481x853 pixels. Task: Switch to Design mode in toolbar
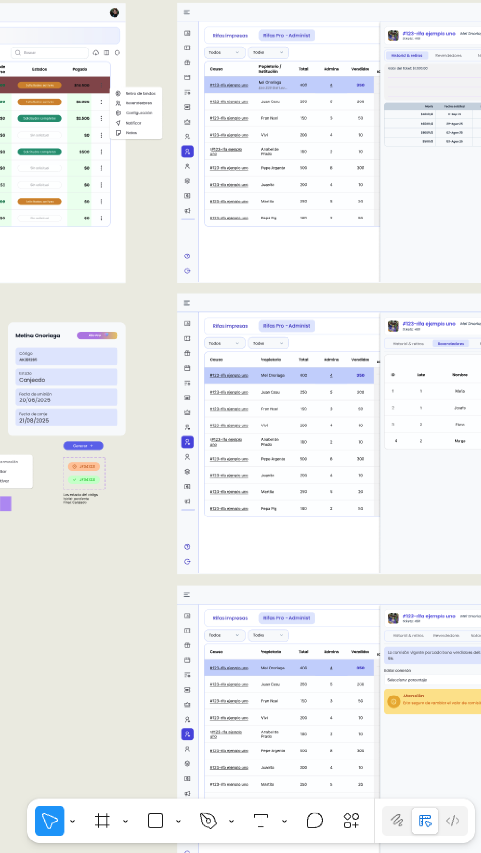[425, 821]
